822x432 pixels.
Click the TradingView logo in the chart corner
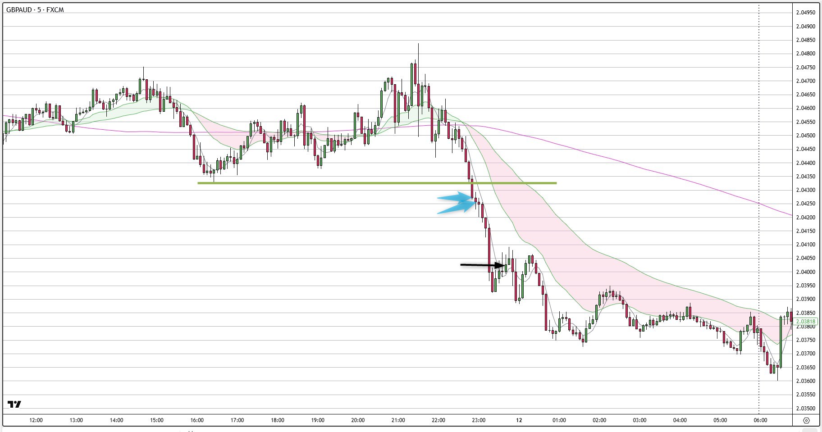(x=14, y=404)
